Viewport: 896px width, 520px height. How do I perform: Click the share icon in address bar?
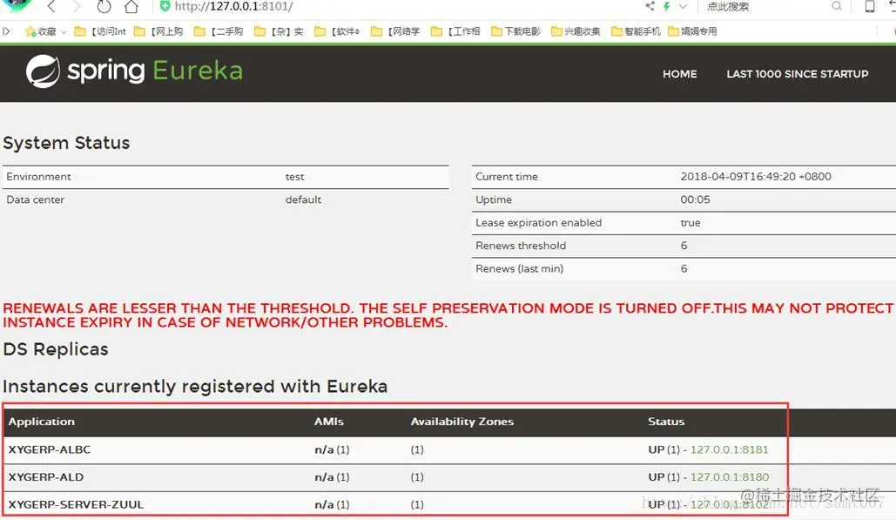click(x=650, y=6)
